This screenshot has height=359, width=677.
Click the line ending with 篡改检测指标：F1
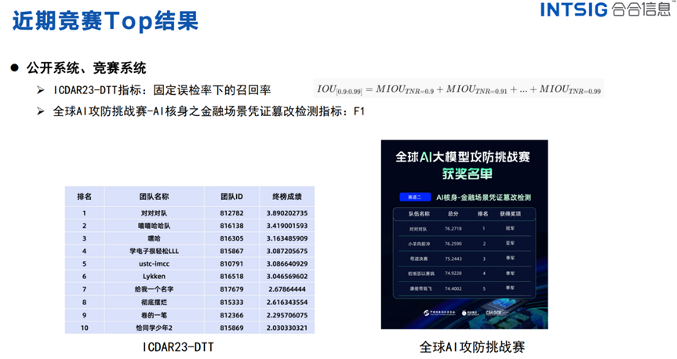click(209, 111)
